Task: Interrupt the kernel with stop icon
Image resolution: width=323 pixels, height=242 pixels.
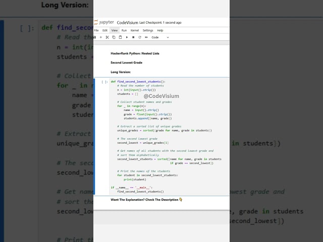Action: 133,37
